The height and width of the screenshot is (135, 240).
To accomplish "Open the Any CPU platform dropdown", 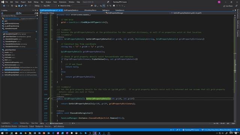I will pyautogui.click(x=50, y=6).
